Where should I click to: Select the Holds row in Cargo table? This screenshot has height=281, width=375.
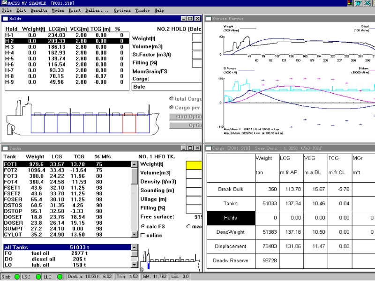231,218
